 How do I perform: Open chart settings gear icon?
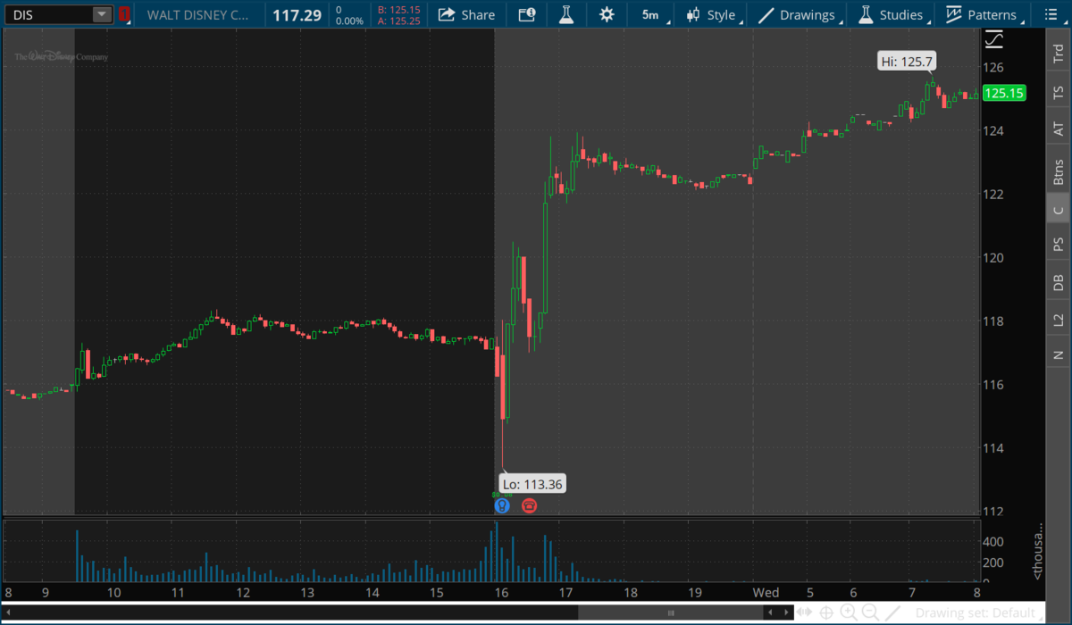pos(607,14)
